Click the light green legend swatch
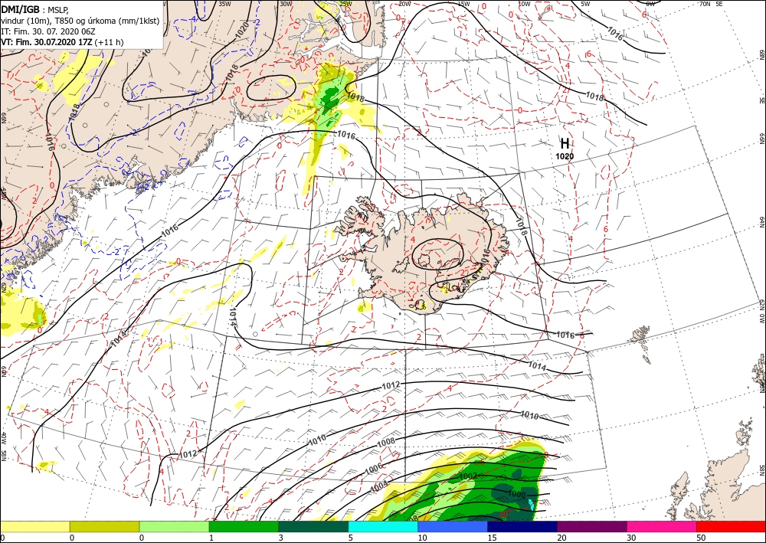 pos(174,526)
